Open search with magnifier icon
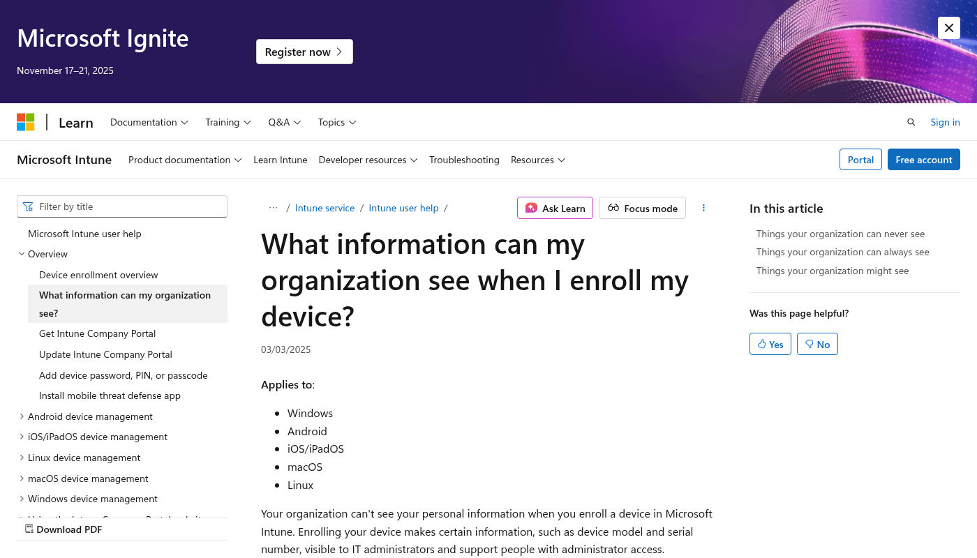 911,122
